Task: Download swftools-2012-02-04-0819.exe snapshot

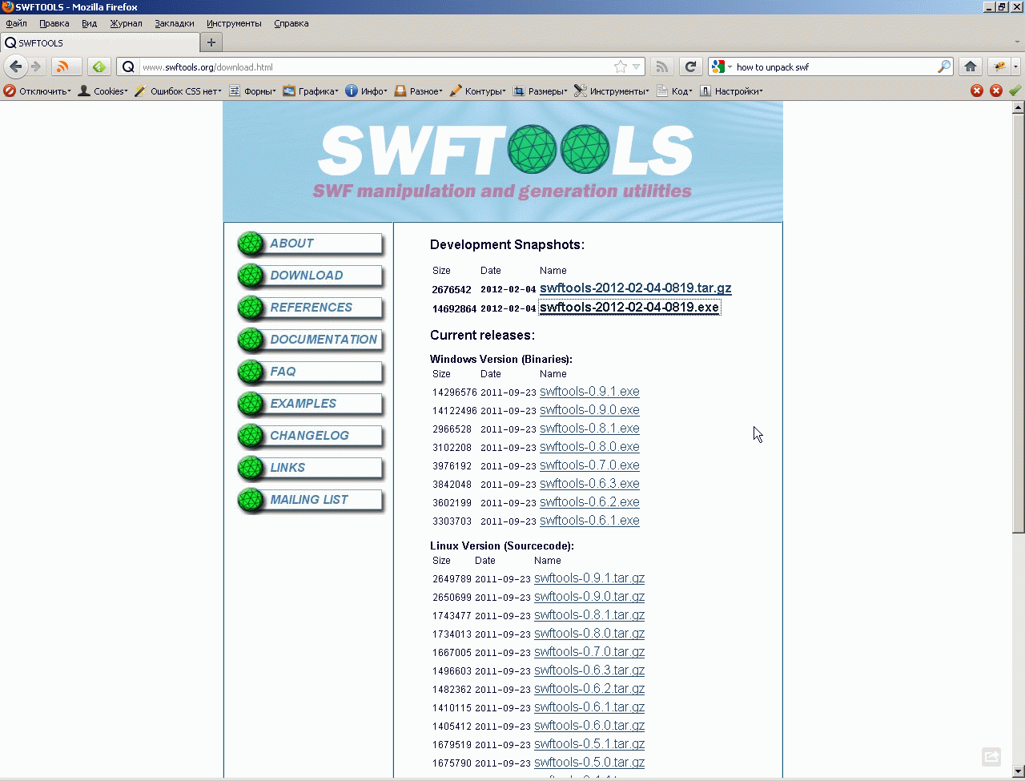Action: [x=629, y=308]
